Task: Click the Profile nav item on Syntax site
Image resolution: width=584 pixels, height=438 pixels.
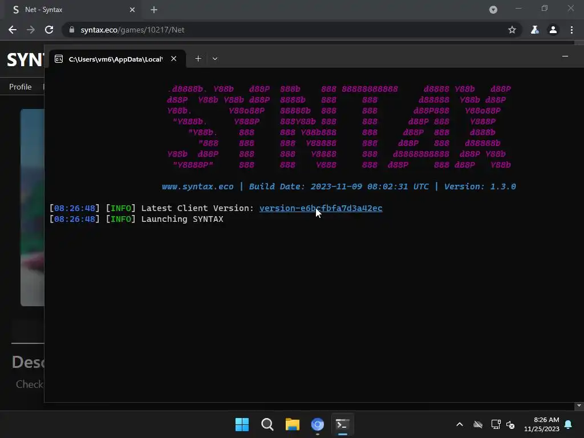Action: tap(20, 87)
